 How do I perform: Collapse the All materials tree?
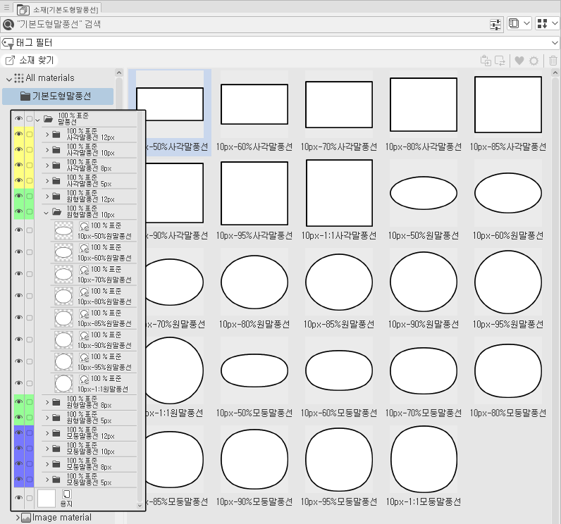click(x=9, y=79)
